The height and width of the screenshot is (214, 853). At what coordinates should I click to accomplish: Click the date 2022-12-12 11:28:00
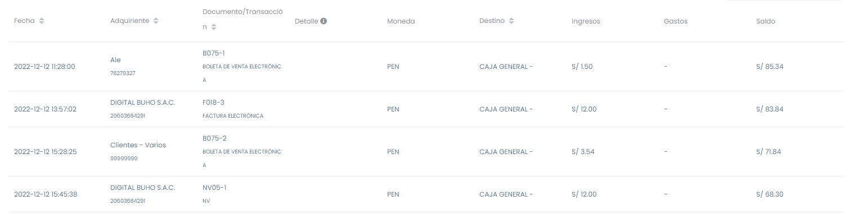click(x=44, y=67)
